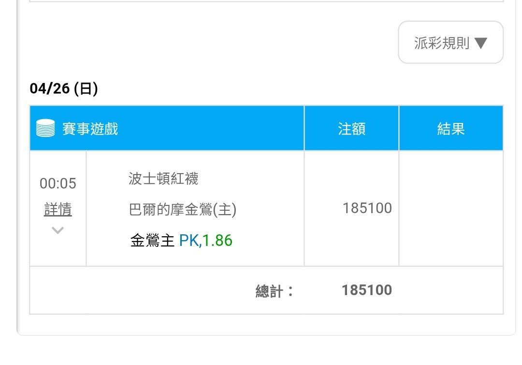522x365 pixels.
Task: Click the 04/26 (日) date heading
Action: click(64, 89)
